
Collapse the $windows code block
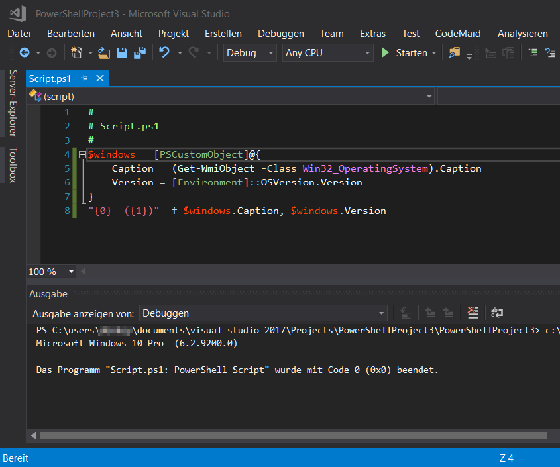pyautogui.click(x=81, y=154)
